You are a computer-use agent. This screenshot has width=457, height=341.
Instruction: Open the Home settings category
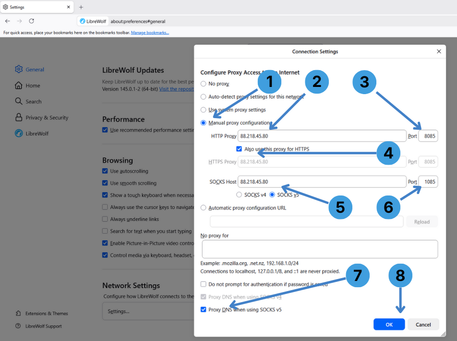[x=33, y=85]
